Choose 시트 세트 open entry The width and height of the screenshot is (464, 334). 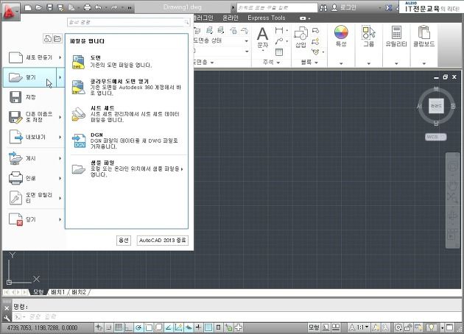pyautogui.click(x=127, y=114)
